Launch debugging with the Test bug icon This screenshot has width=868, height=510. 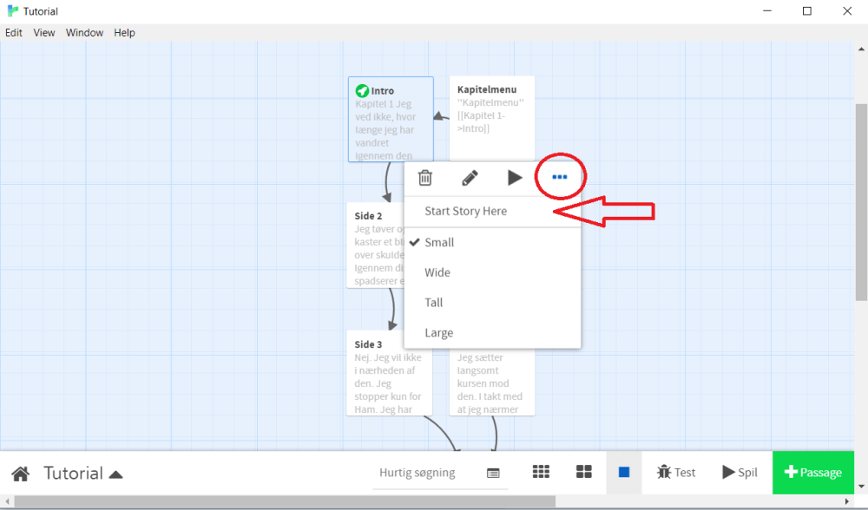(676, 472)
